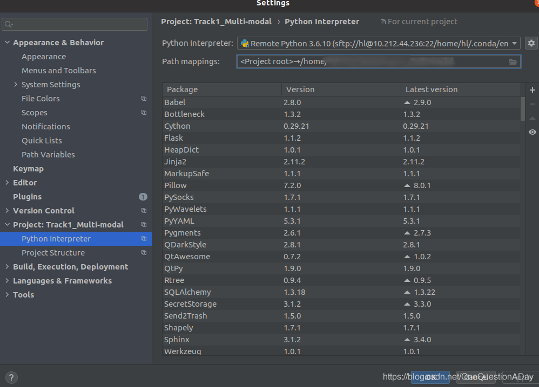The image size is (539, 387).
Task: Open the Keymap settings page
Action: [28, 169]
